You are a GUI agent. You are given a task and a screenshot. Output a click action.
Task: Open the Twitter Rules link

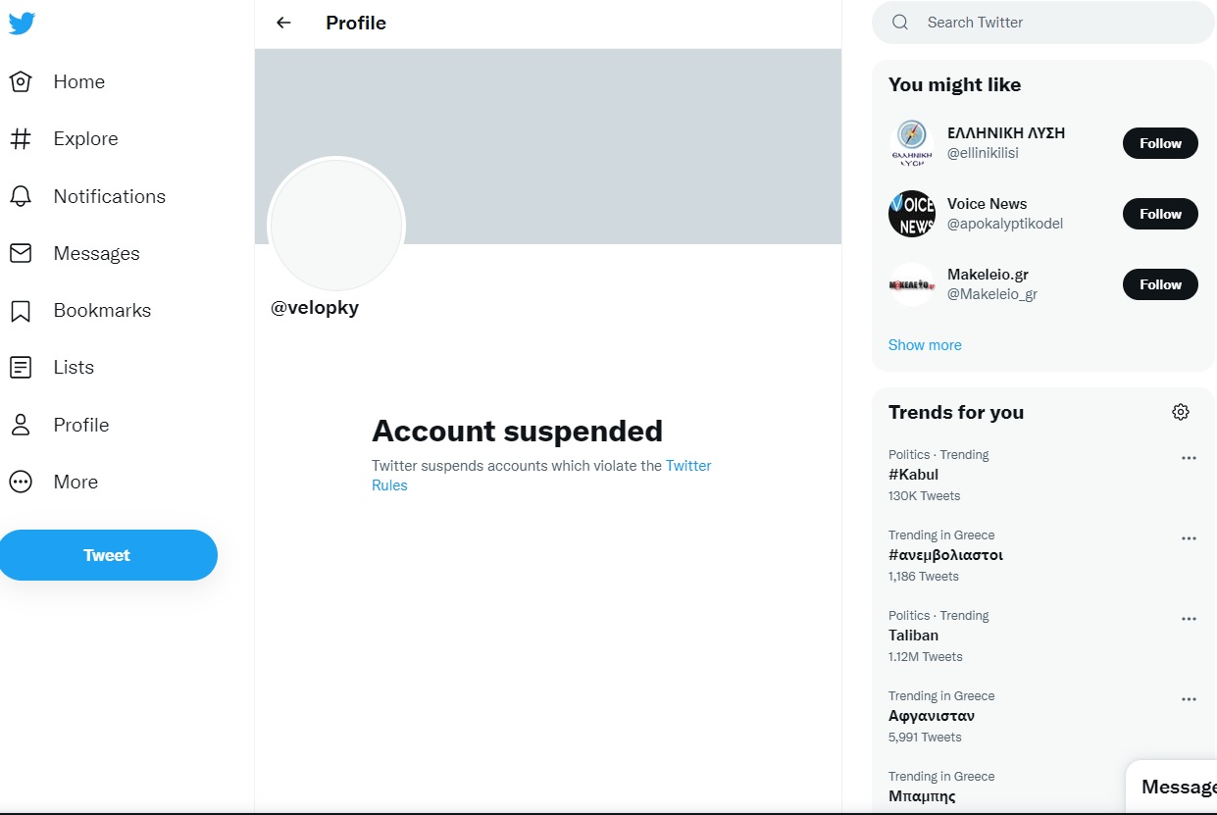pos(688,466)
